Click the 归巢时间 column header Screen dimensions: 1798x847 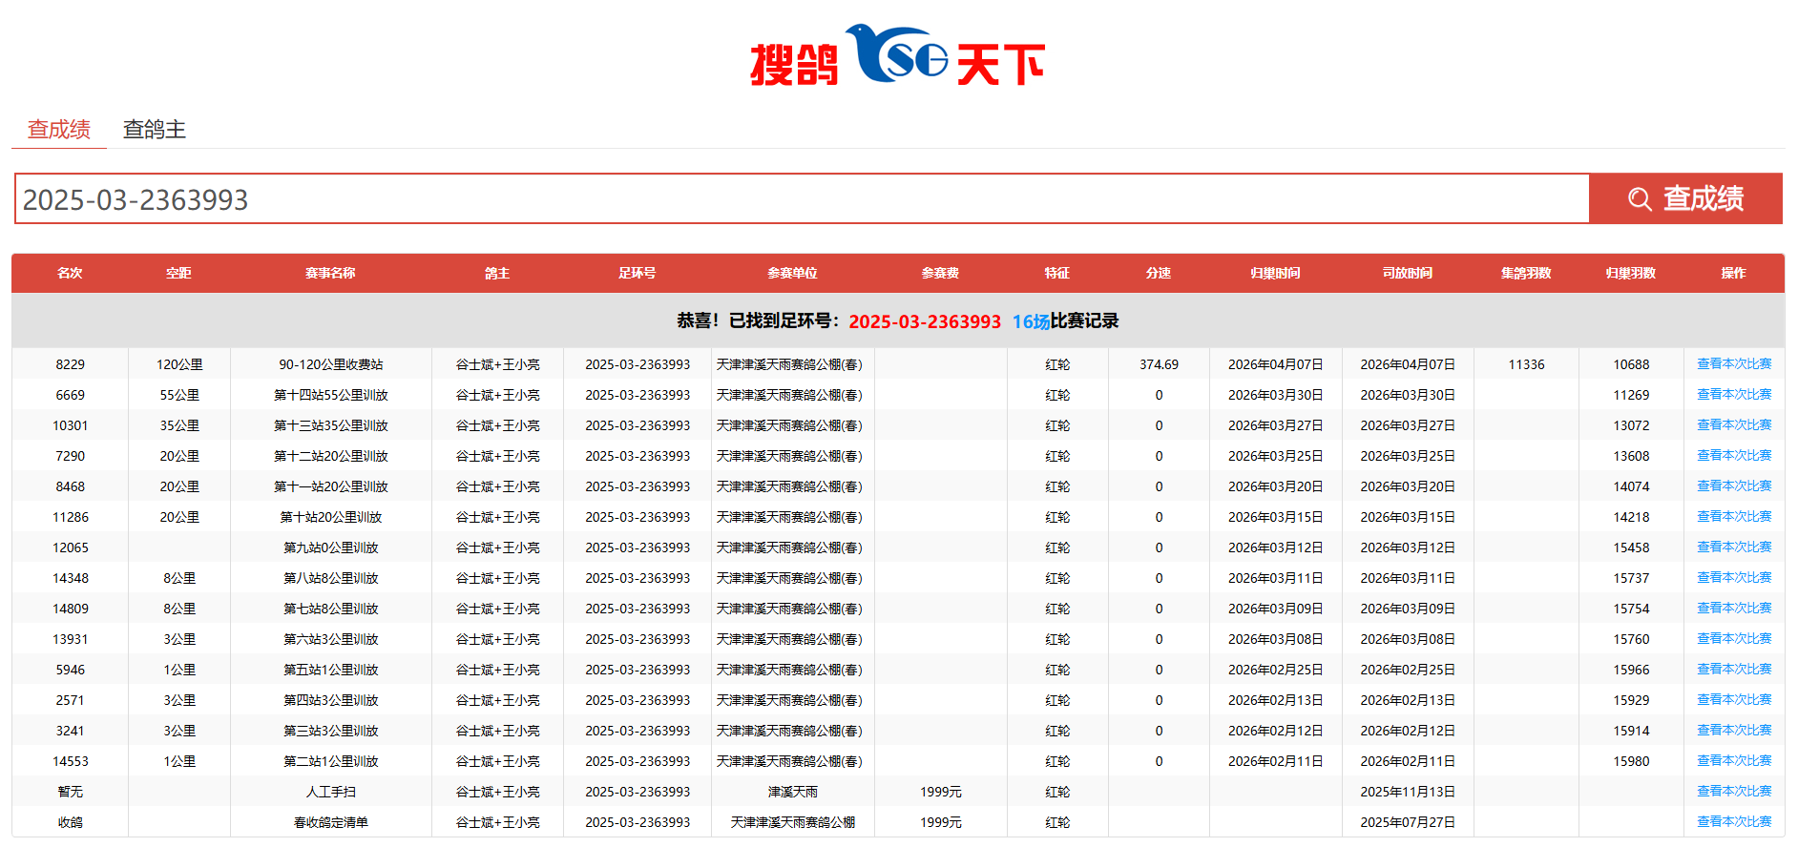pyautogui.click(x=1275, y=273)
